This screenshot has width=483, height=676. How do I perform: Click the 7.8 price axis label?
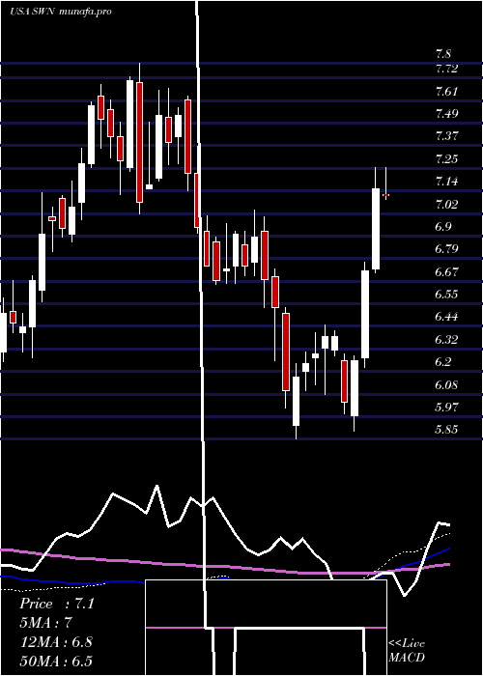[x=443, y=54]
